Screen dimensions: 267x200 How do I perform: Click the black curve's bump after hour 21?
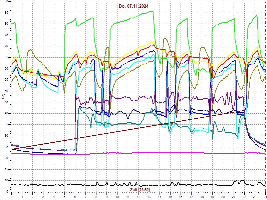point(237,181)
